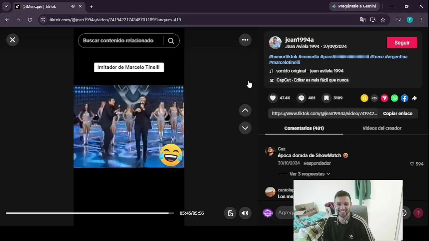This screenshot has height=241, width=429.
Task: Open hashtag #comedia
Action: 308,57
